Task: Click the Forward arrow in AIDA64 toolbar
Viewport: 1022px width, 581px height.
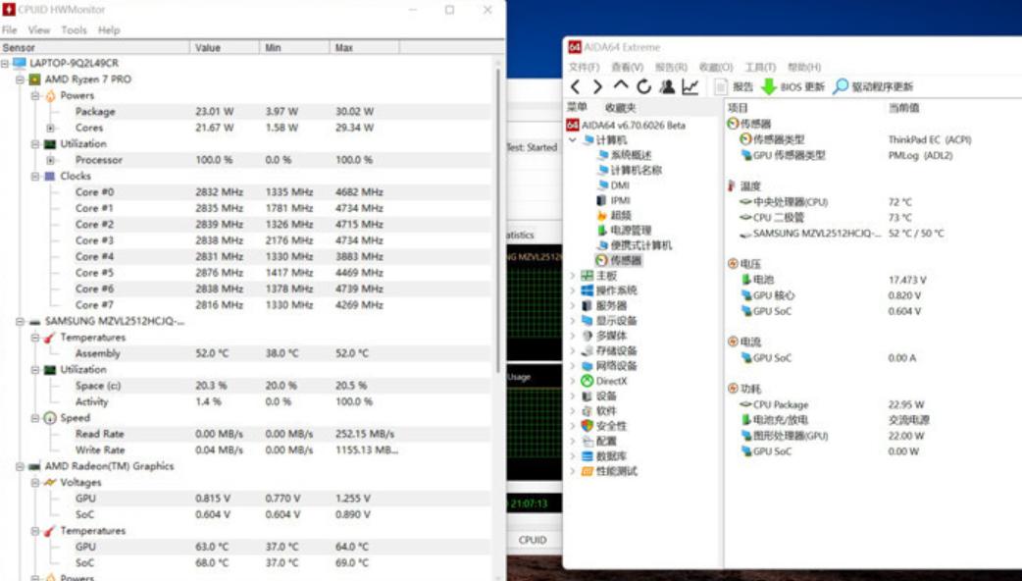Action: click(x=598, y=85)
